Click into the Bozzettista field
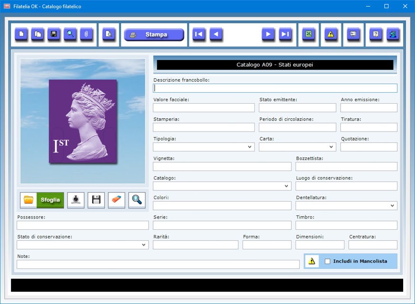This screenshot has height=304, width=415. coord(347,167)
